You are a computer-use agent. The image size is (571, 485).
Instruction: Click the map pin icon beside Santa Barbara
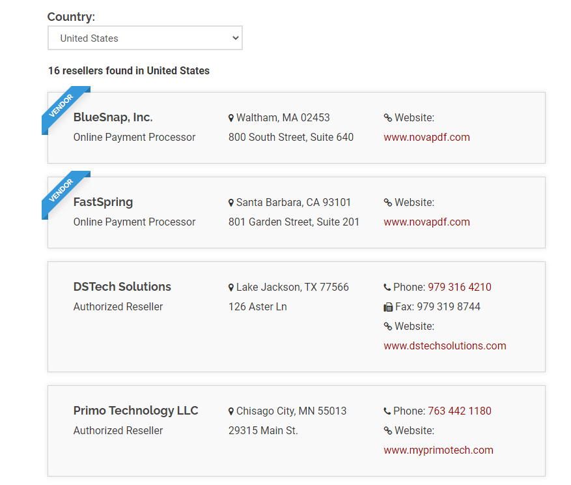pos(231,203)
